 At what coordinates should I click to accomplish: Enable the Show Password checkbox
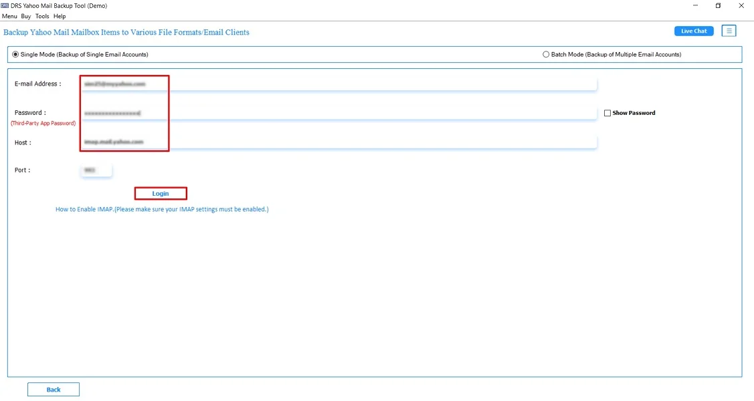607,112
